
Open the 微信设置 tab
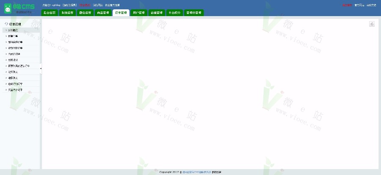tap(85, 13)
